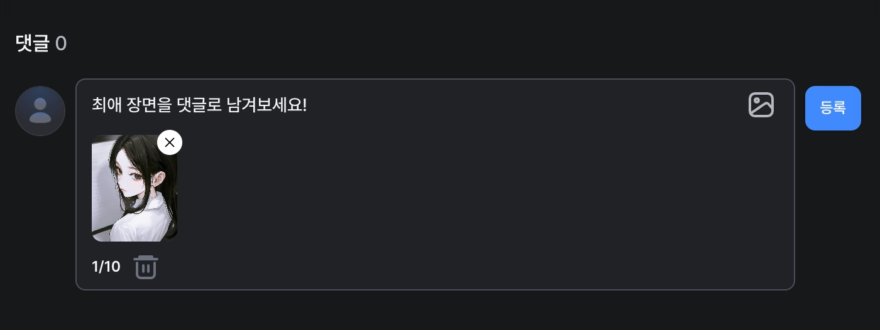
Task: Focus the 최애 장면을 댓글로 남겨보세요 input
Action: click(199, 105)
